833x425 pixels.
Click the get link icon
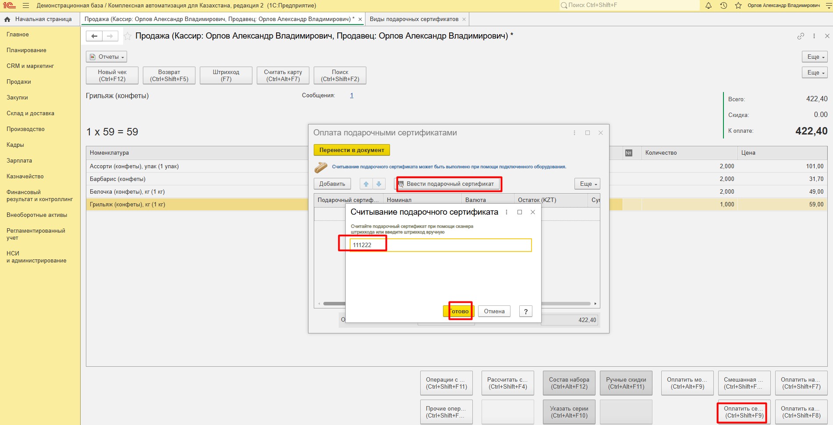[801, 36]
